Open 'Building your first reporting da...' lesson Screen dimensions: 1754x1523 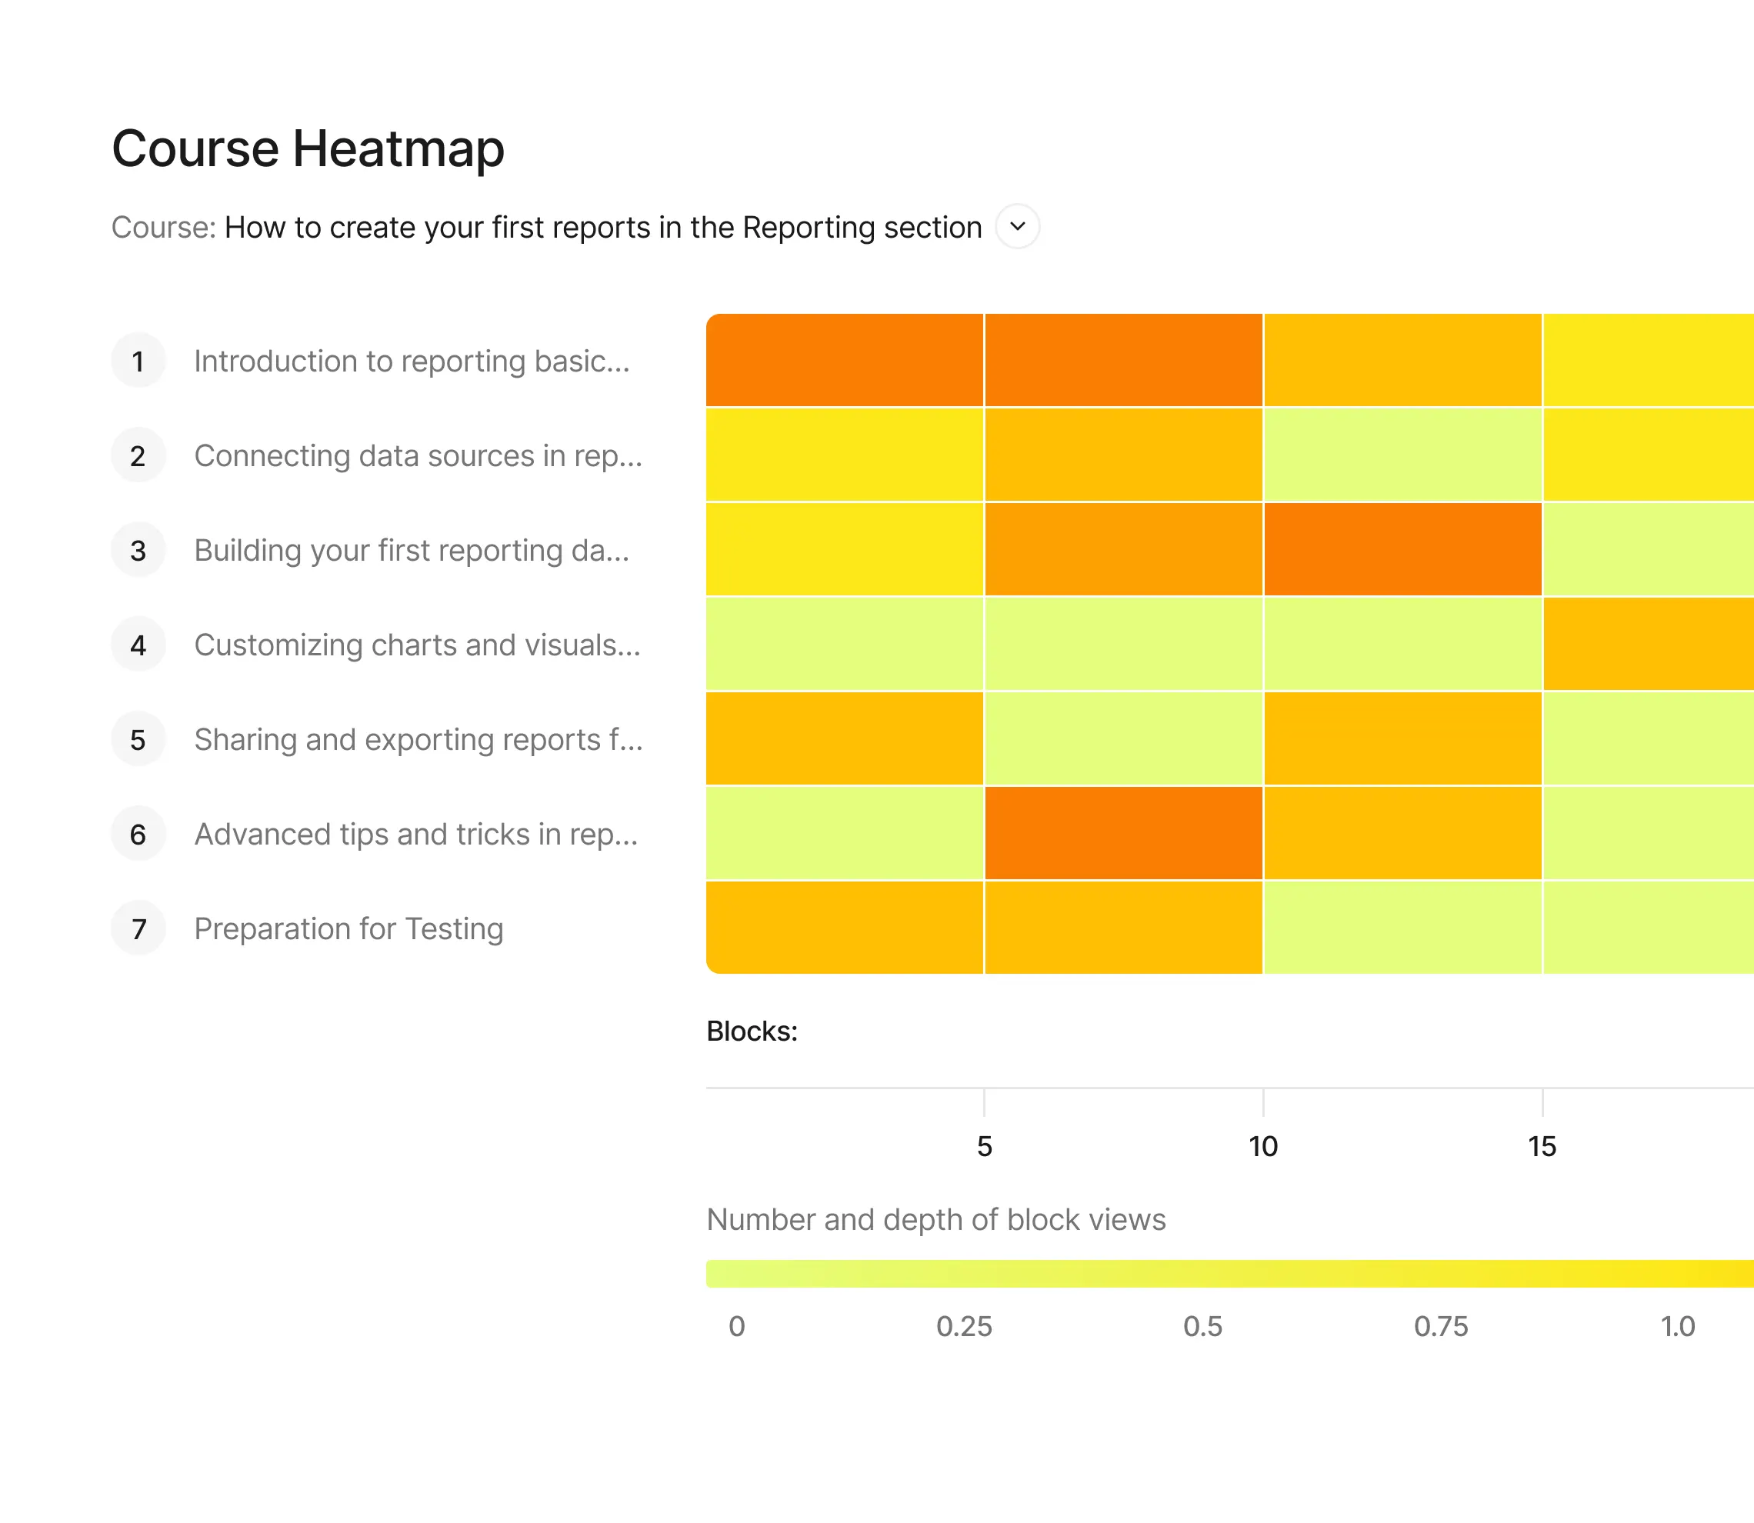click(412, 551)
